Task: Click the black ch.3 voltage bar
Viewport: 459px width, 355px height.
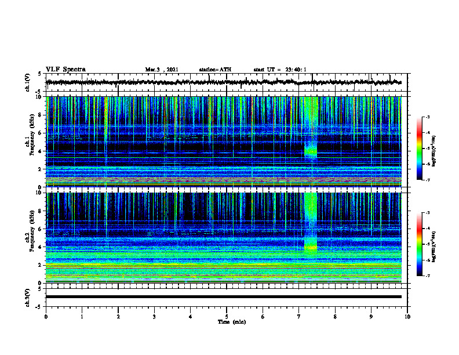Action: tap(224, 297)
